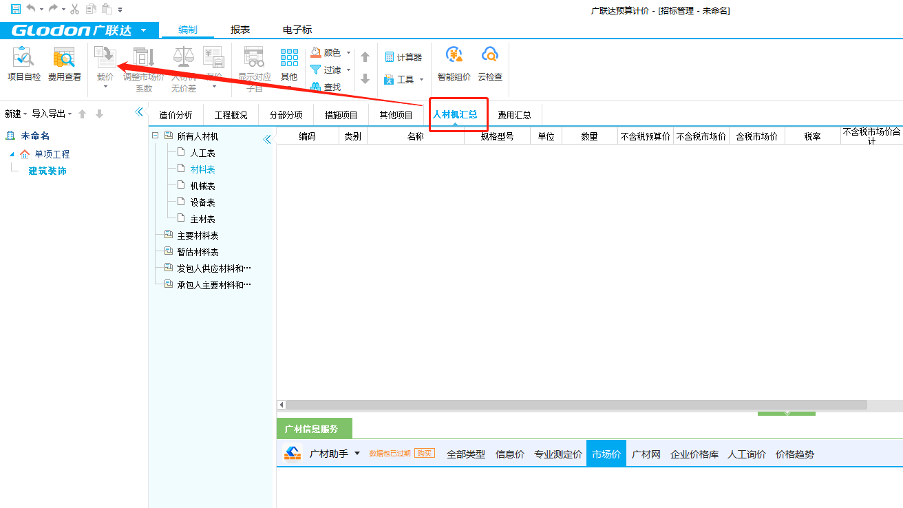Image resolution: width=903 pixels, height=508 pixels.
Task: Open the Glodon 广联达 application menu dropdown
Action: click(143, 30)
